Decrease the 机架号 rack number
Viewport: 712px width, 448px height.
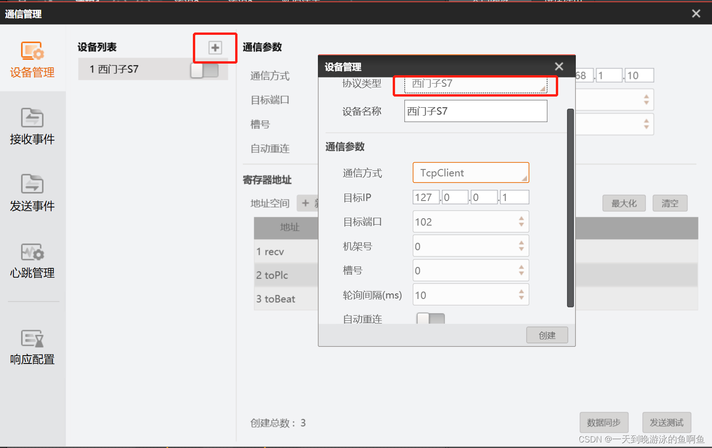(x=521, y=250)
